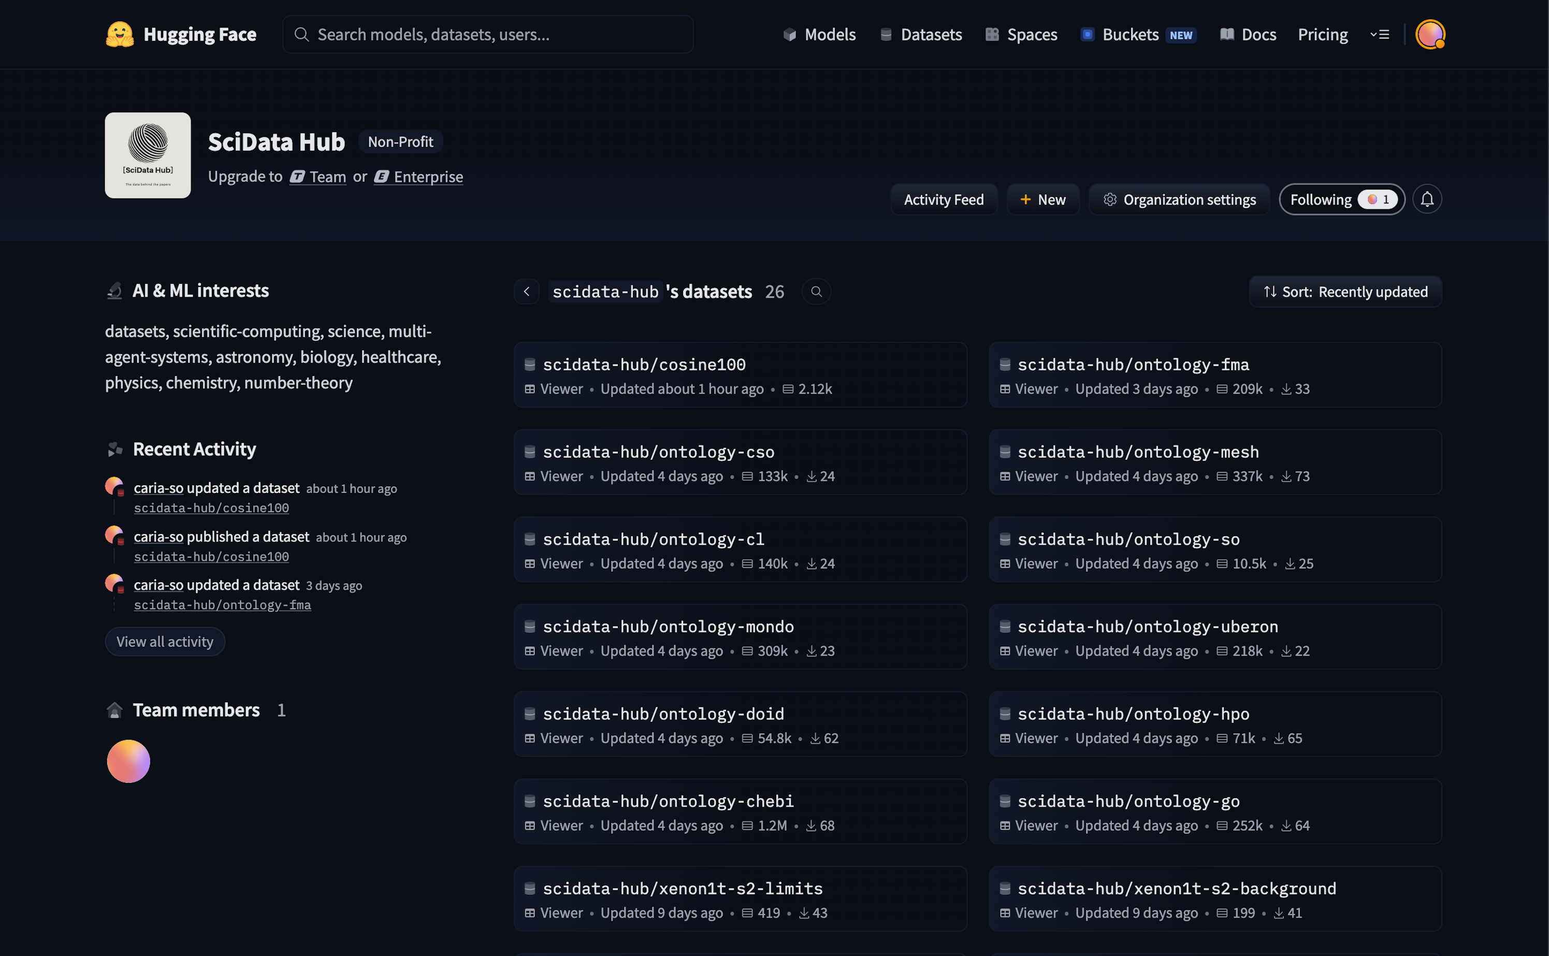This screenshot has width=1549, height=956.
Task: Open Models in the top navigation
Action: coord(819,34)
